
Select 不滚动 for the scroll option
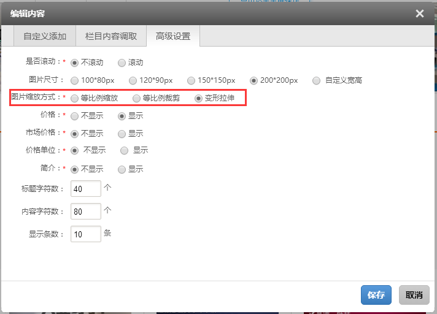point(75,63)
